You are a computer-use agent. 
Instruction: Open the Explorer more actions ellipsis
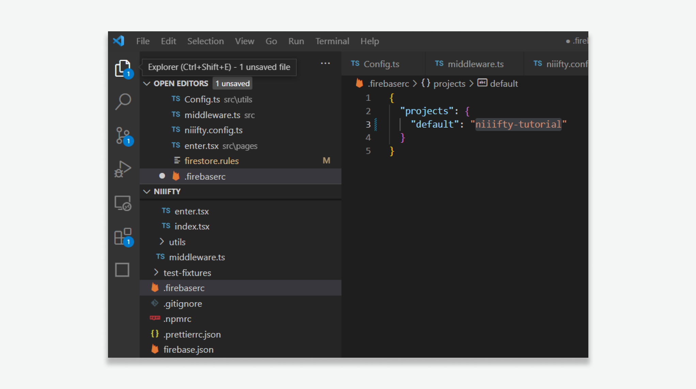tap(325, 63)
